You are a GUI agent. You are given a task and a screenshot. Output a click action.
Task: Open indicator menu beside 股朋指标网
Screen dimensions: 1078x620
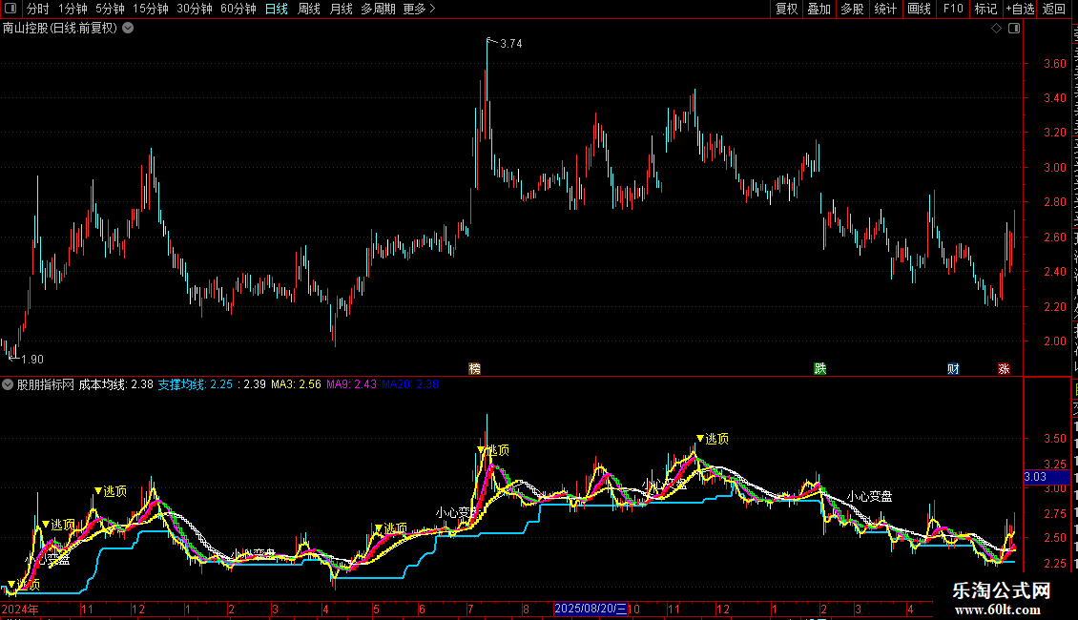(8, 384)
